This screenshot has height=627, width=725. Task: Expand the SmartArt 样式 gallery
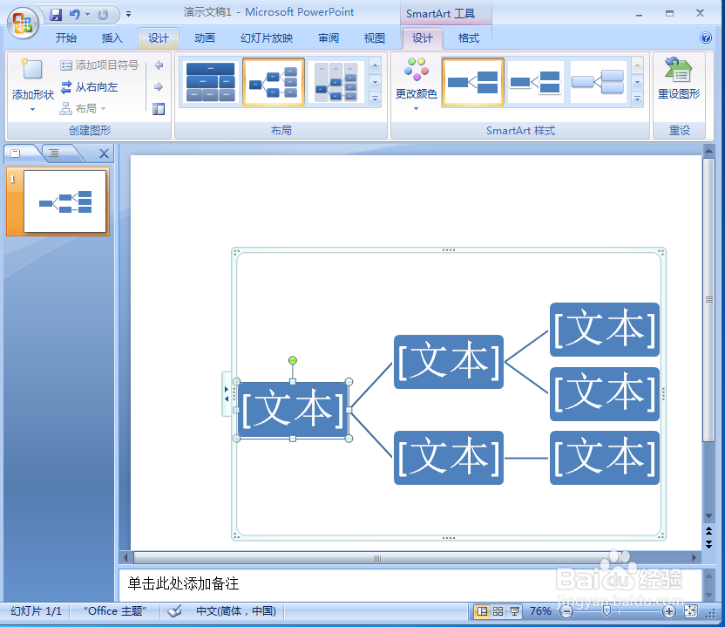coord(637,99)
